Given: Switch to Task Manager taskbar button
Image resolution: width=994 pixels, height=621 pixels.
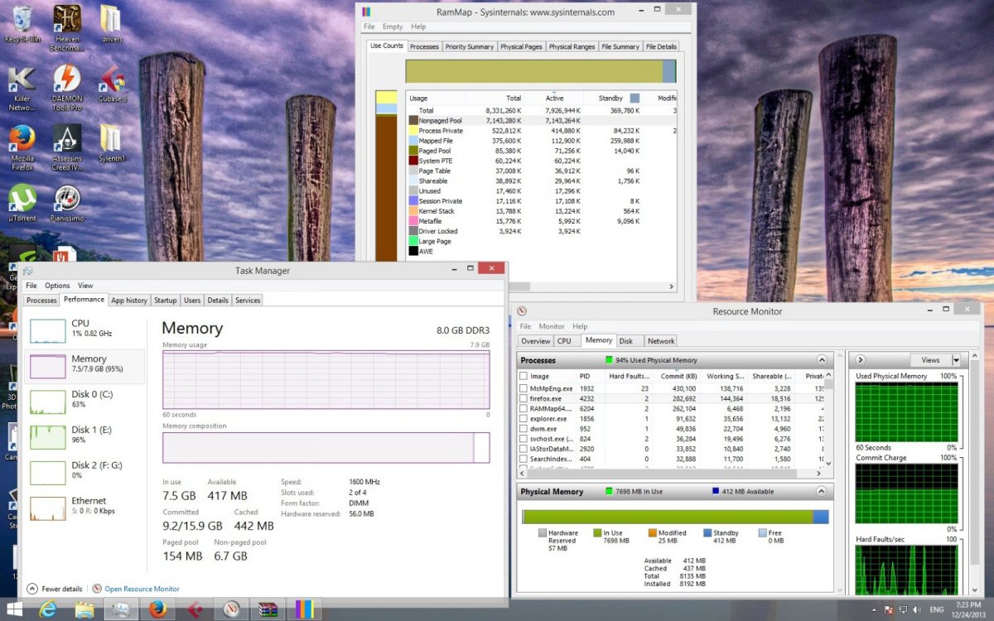Looking at the screenshot, I should click(x=121, y=610).
